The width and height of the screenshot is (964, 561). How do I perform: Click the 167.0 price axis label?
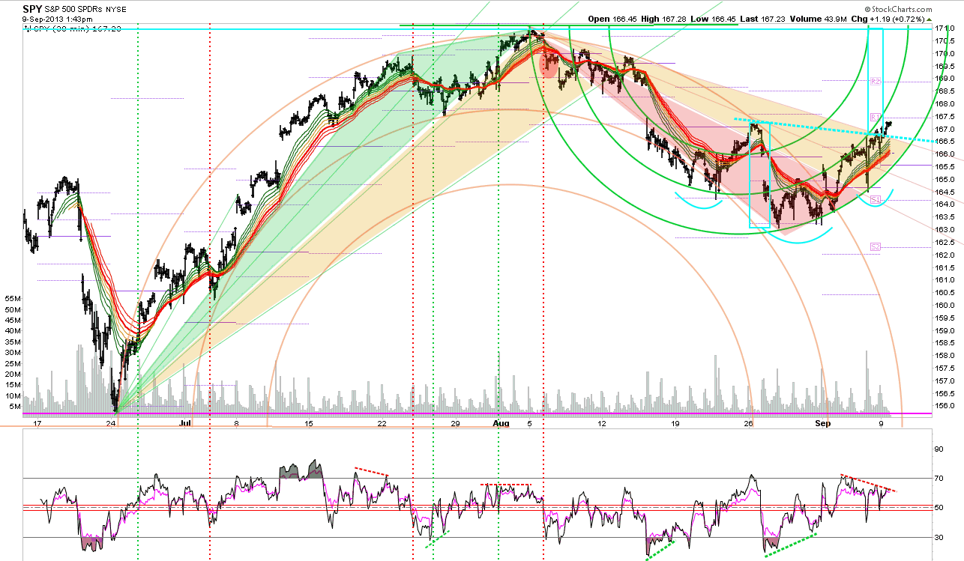(x=944, y=129)
